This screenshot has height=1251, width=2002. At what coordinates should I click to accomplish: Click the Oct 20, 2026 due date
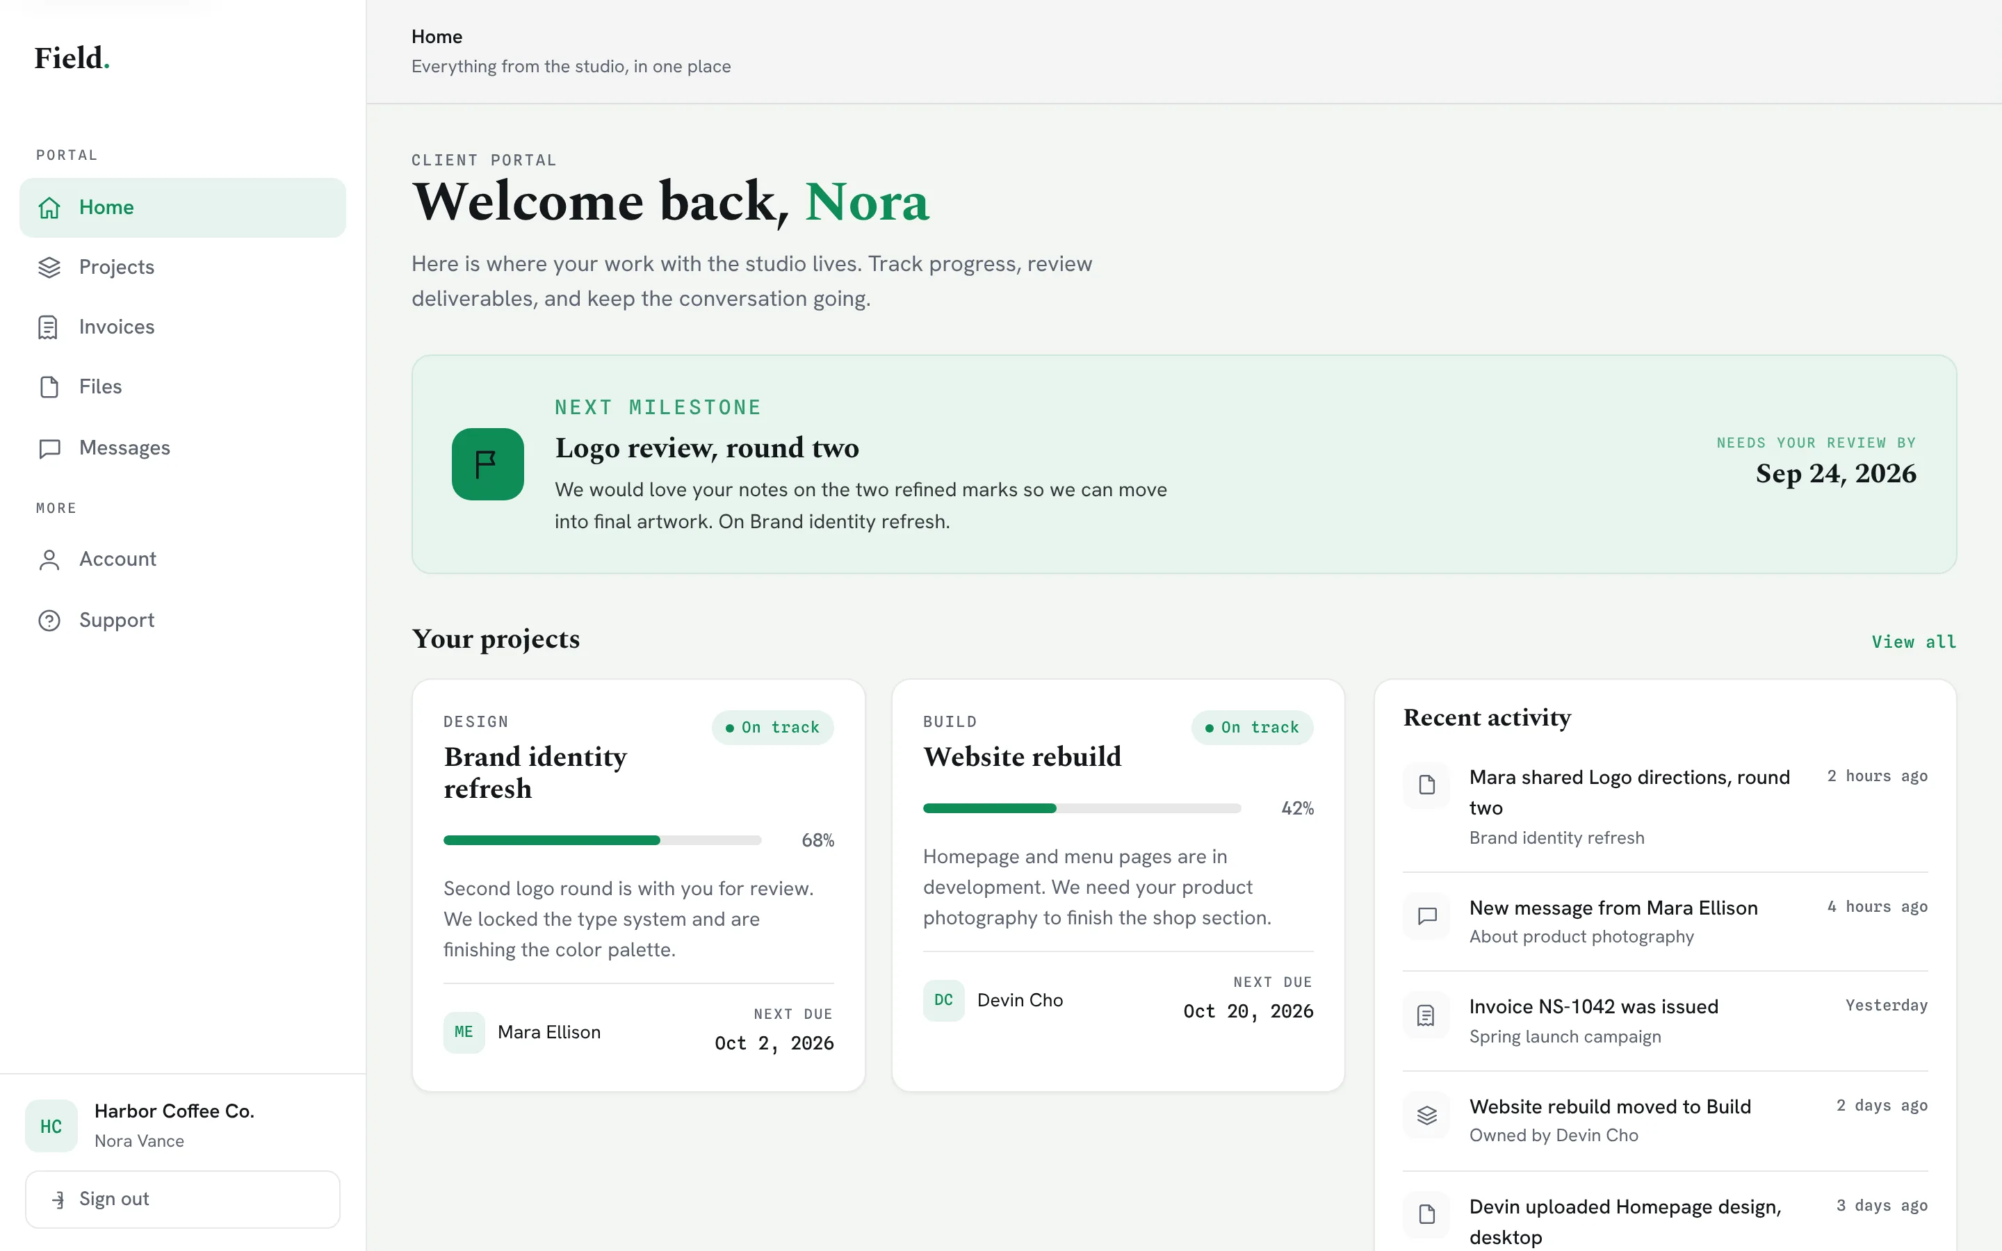[x=1248, y=1012]
